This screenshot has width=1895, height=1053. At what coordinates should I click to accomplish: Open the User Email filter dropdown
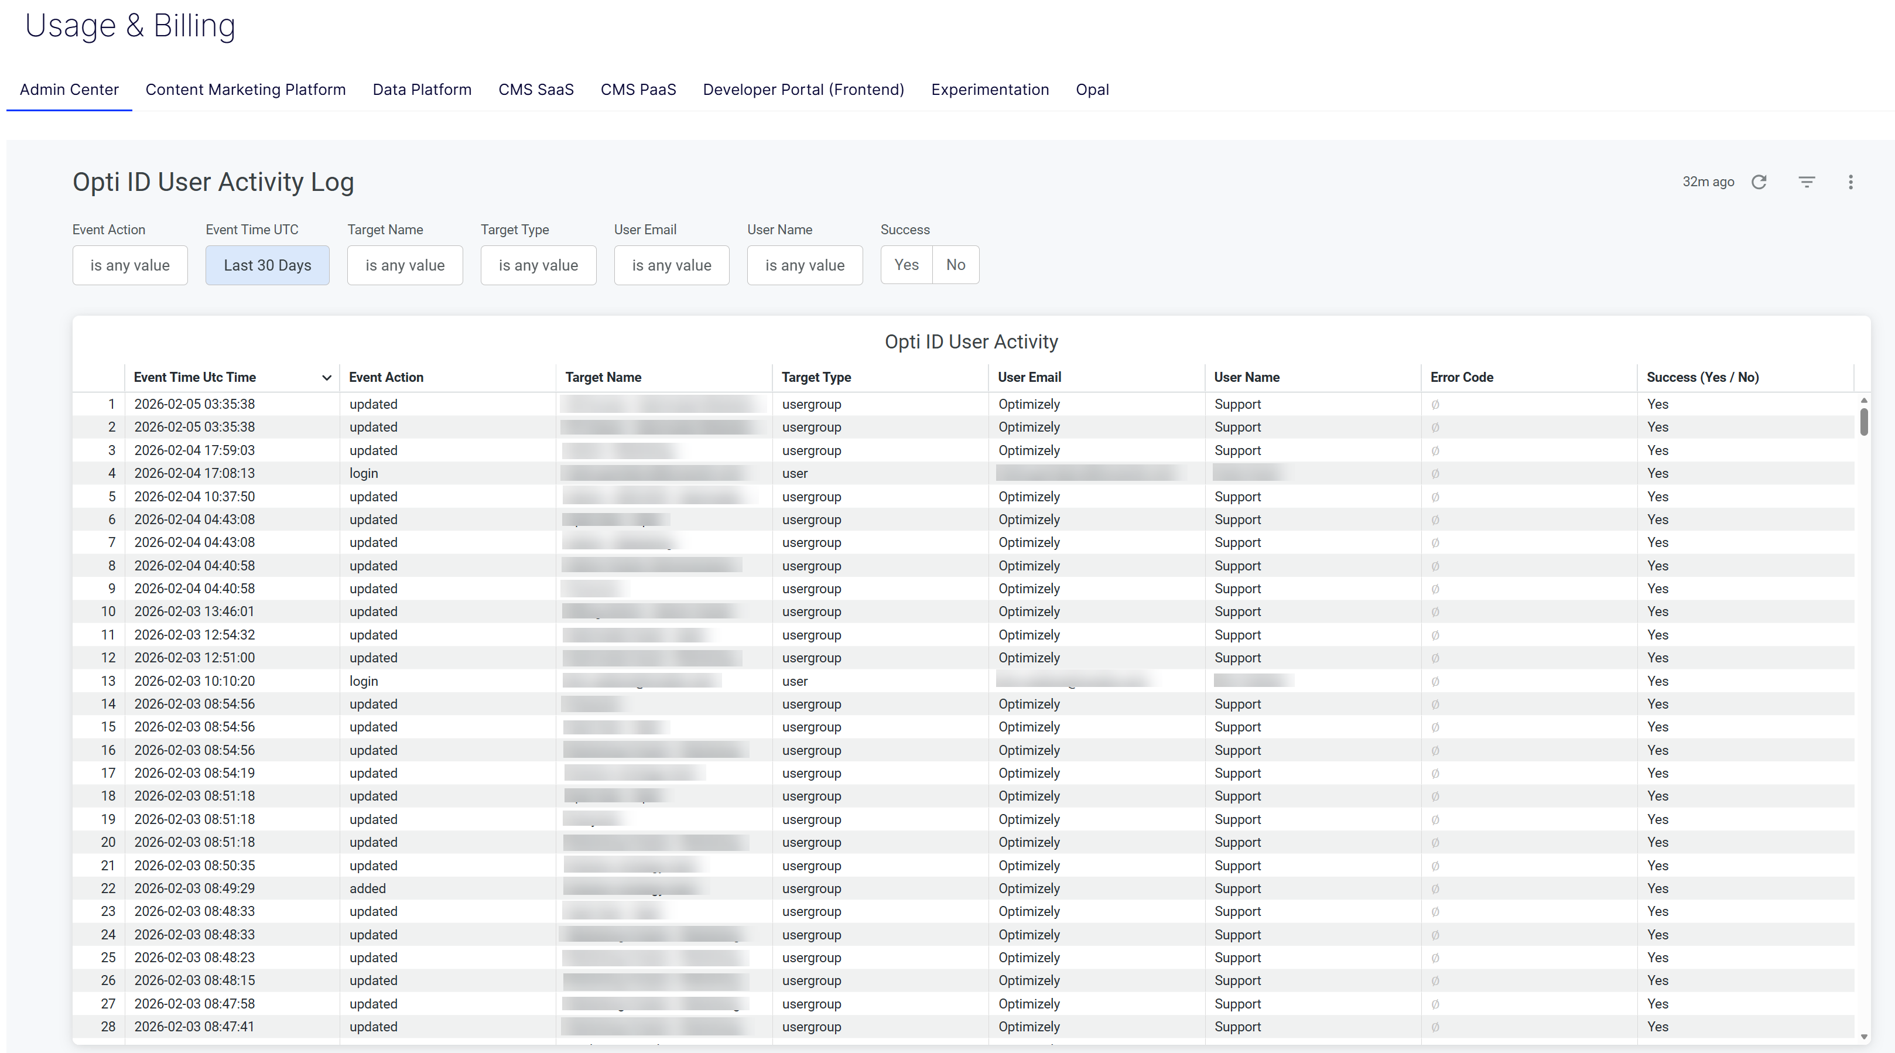tap(671, 265)
